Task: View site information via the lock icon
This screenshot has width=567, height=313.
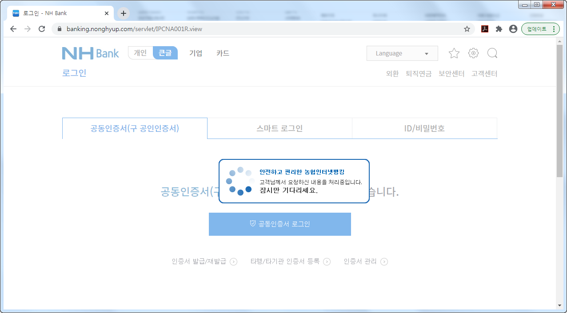Action: 59,29
